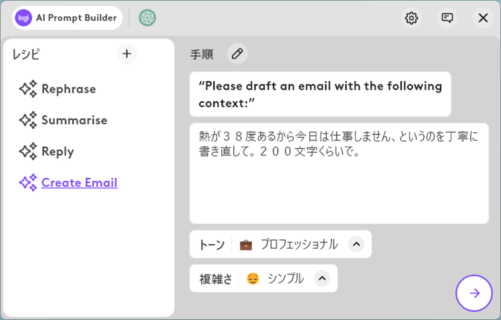Select the Rephrase recipe
501x320 pixels.
click(x=68, y=89)
